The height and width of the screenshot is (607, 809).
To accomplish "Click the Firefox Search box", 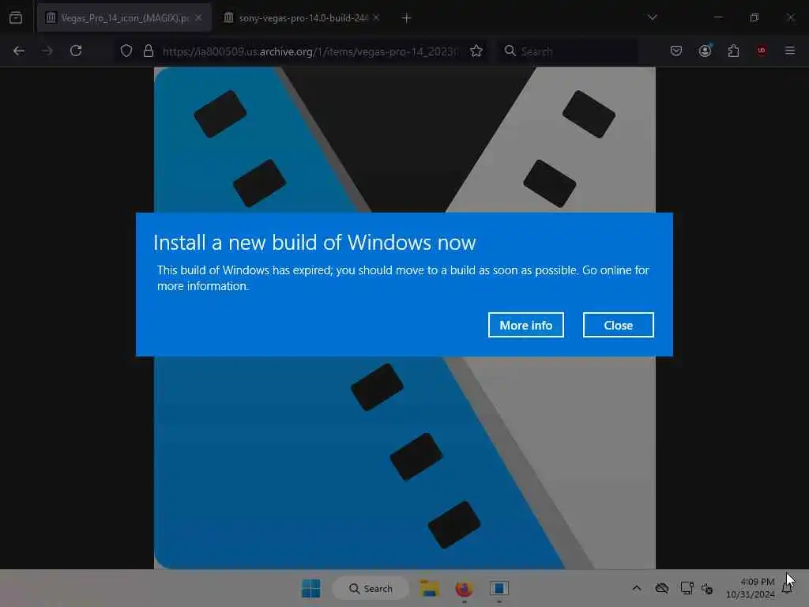I will (567, 51).
